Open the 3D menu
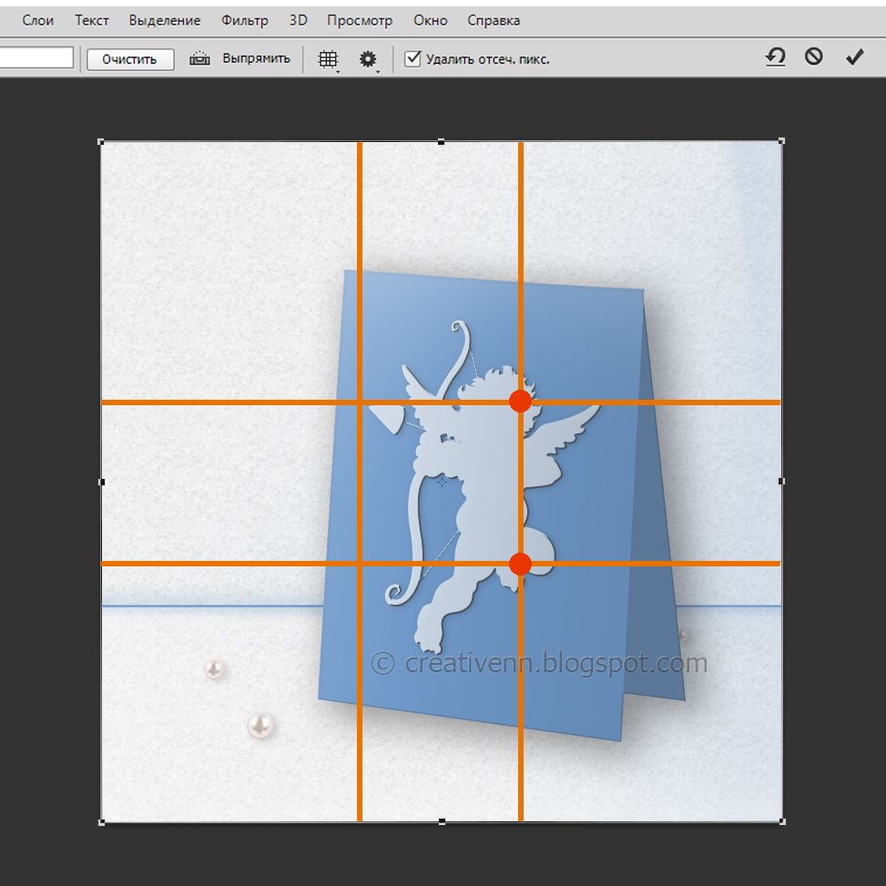 [299, 20]
